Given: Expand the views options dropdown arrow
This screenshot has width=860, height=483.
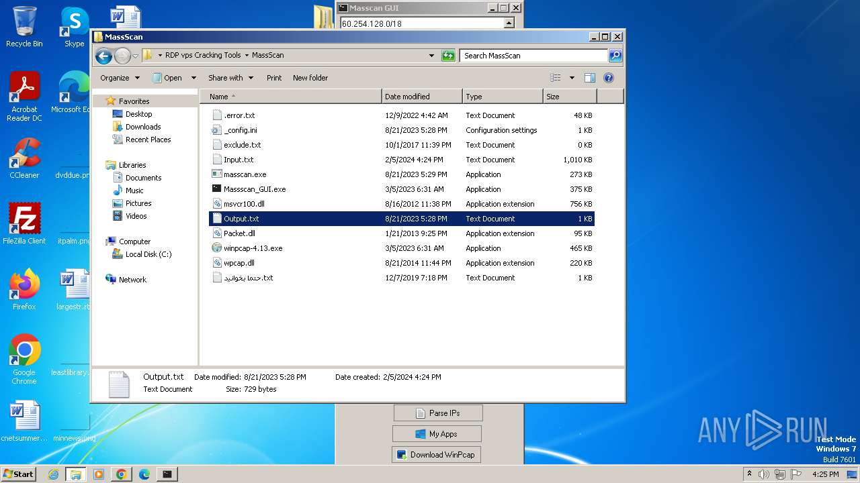Looking at the screenshot, I should tap(572, 78).
